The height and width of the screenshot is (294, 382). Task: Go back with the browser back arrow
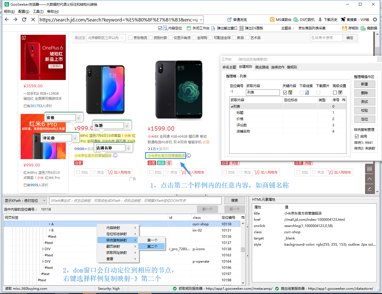click(7, 20)
